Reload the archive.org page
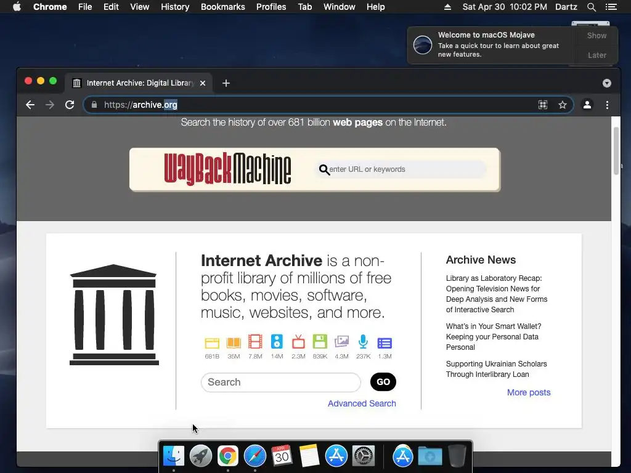The width and height of the screenshot is (631, 473). pos(70,105)
